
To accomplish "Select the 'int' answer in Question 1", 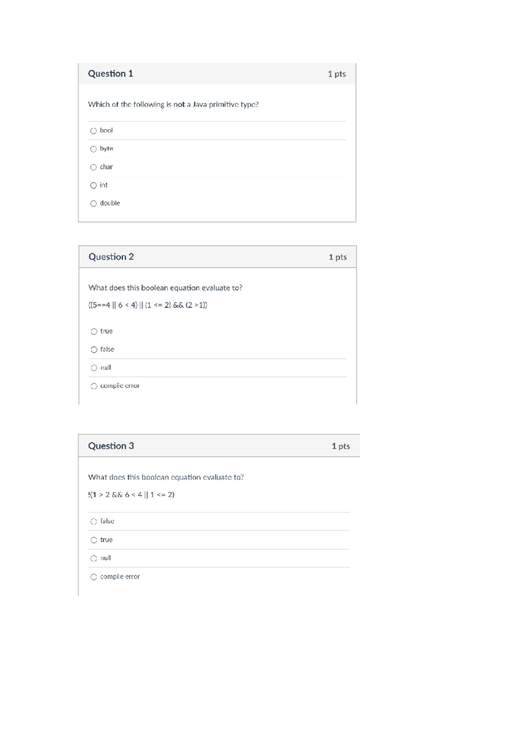I will (93, 185).
